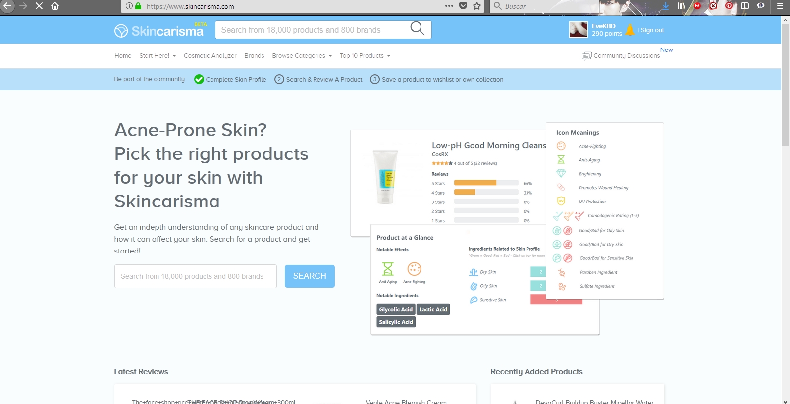
Task: Open the browser home page
Action: click(x=55, y=6)
